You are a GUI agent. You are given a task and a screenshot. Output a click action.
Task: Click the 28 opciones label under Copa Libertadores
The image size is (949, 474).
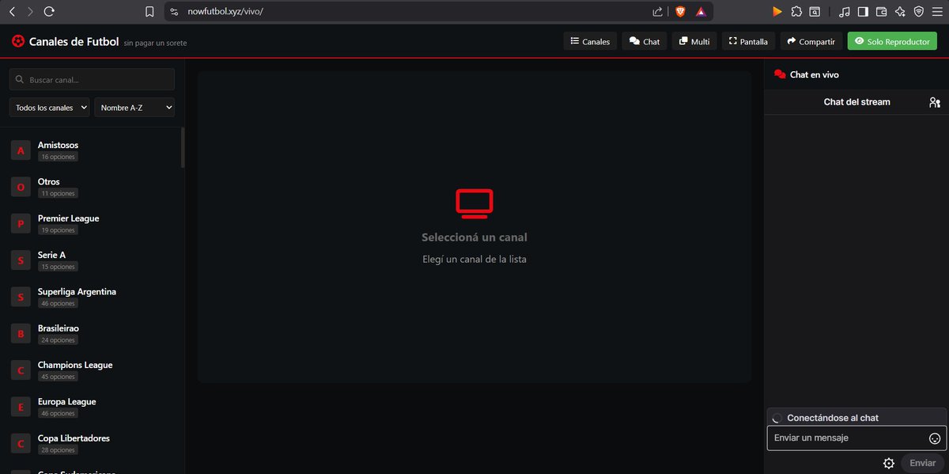(x=58, y=450)
